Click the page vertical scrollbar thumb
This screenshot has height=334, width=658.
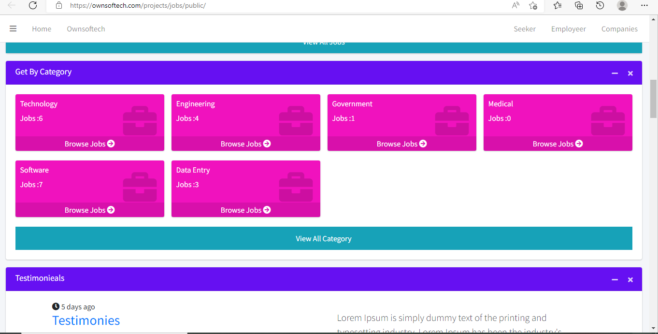pos(653,99)
